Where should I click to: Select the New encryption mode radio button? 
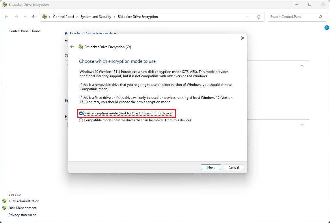pyautogui.click(x=81, y=113)
